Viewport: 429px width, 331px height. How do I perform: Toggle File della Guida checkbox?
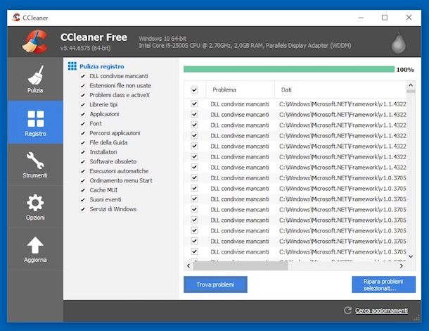coord(82,143)
